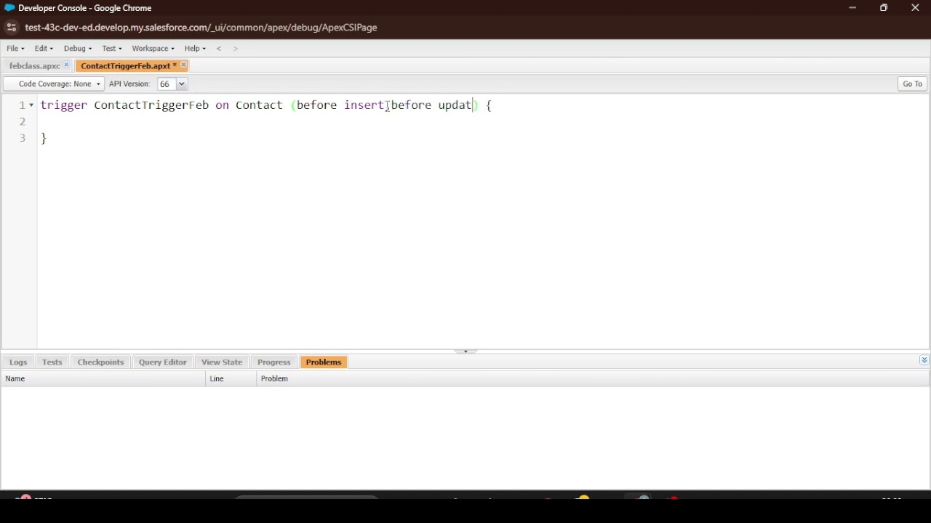Image resolution: width=931 pixels, height=523 pixels.
Task: Click the site info icon in address bar
Action: pos(11,28)
